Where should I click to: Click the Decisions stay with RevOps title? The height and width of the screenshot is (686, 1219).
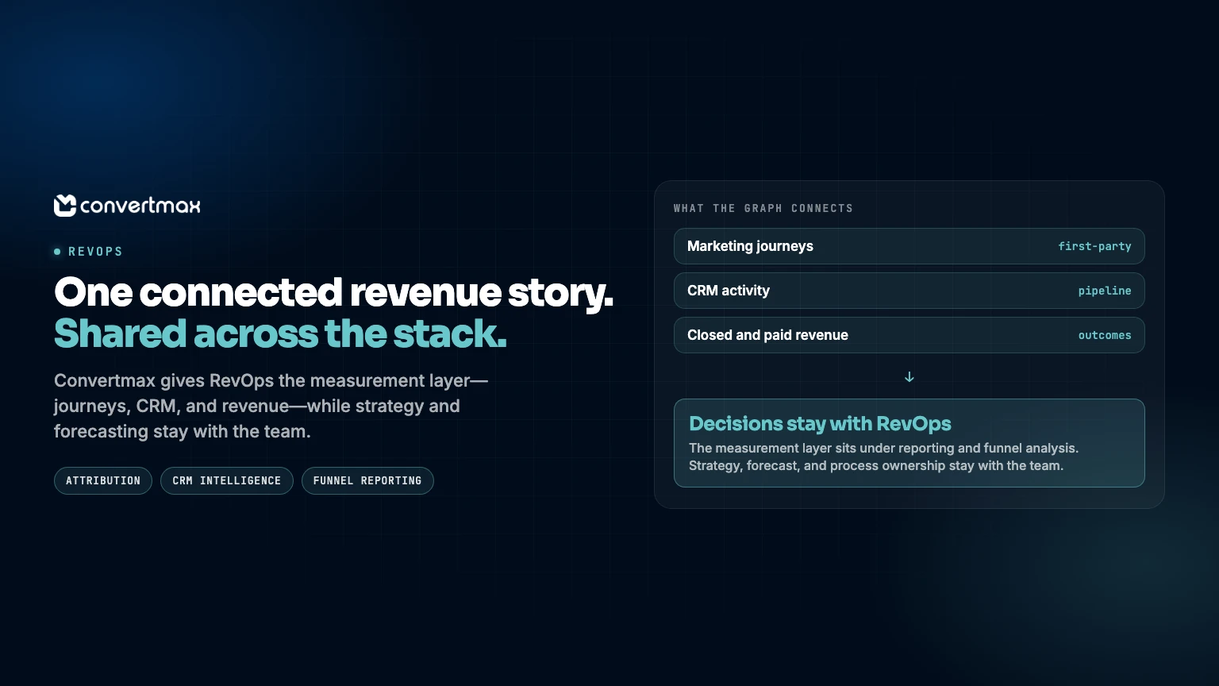point(820,423)
